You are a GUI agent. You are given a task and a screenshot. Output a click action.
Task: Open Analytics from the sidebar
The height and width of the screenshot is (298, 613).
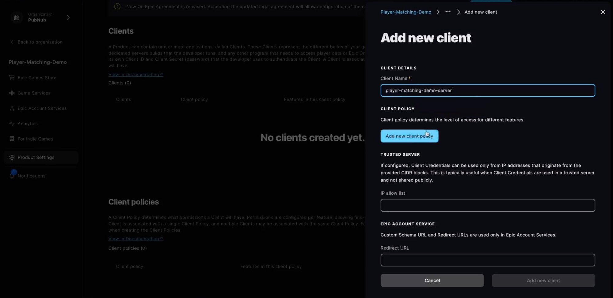tap(28, 124)
